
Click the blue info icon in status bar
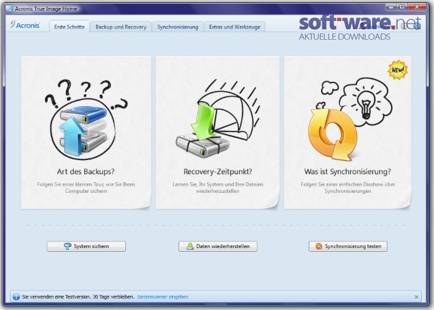(16, 297)
